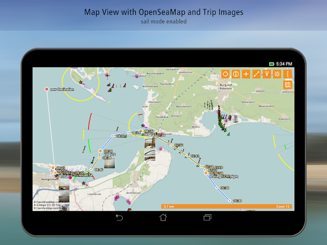
Task: Open Android recent apps button
Action: tap(207, 217)
